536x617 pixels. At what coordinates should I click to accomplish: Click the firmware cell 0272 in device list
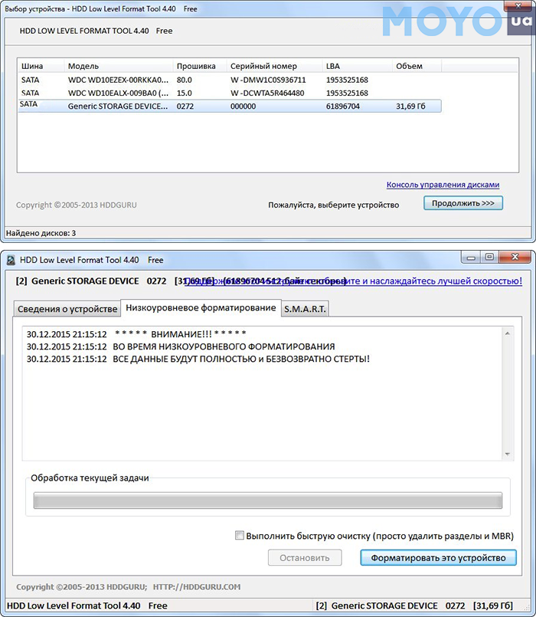(185, 107)
